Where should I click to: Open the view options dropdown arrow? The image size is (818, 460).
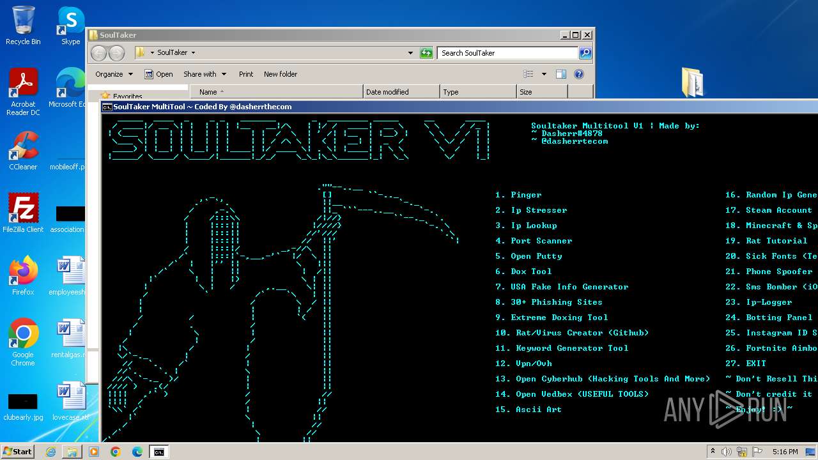[x=544, y=74]
